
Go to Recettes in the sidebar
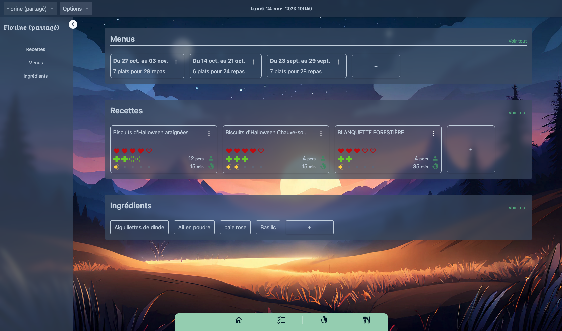pyautogui.click(x=36, y=49)
